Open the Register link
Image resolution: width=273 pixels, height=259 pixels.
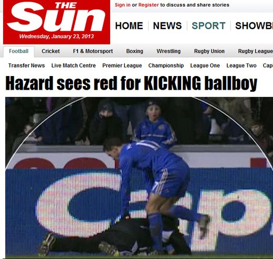pos(149,5)
